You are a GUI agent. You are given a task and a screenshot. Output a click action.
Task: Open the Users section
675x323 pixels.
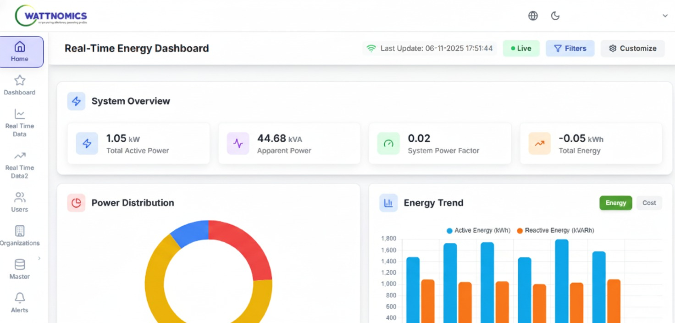(20, 202)
